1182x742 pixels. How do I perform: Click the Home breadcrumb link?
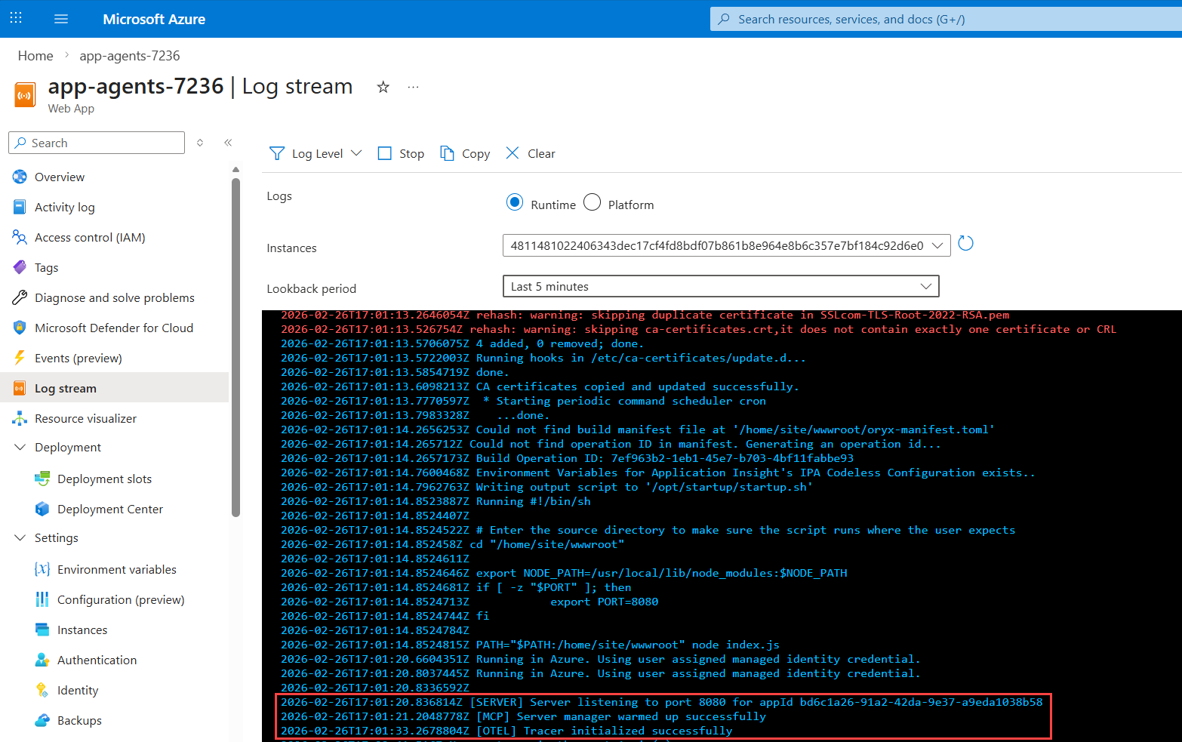(35, 56)
